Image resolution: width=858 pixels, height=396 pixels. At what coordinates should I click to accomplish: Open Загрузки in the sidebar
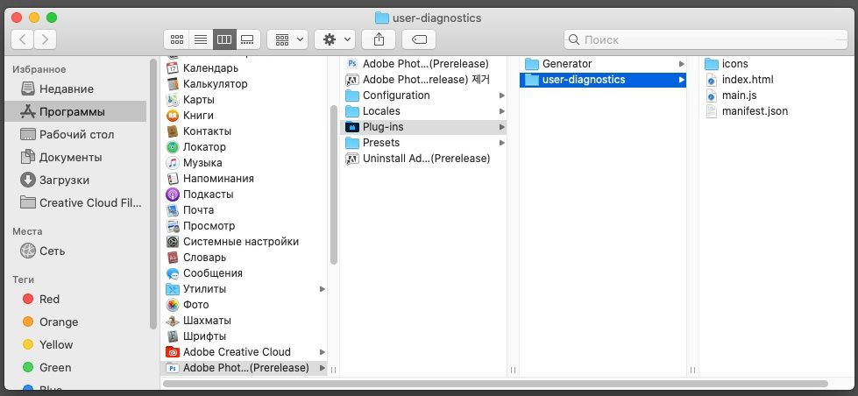pos(75,180)
